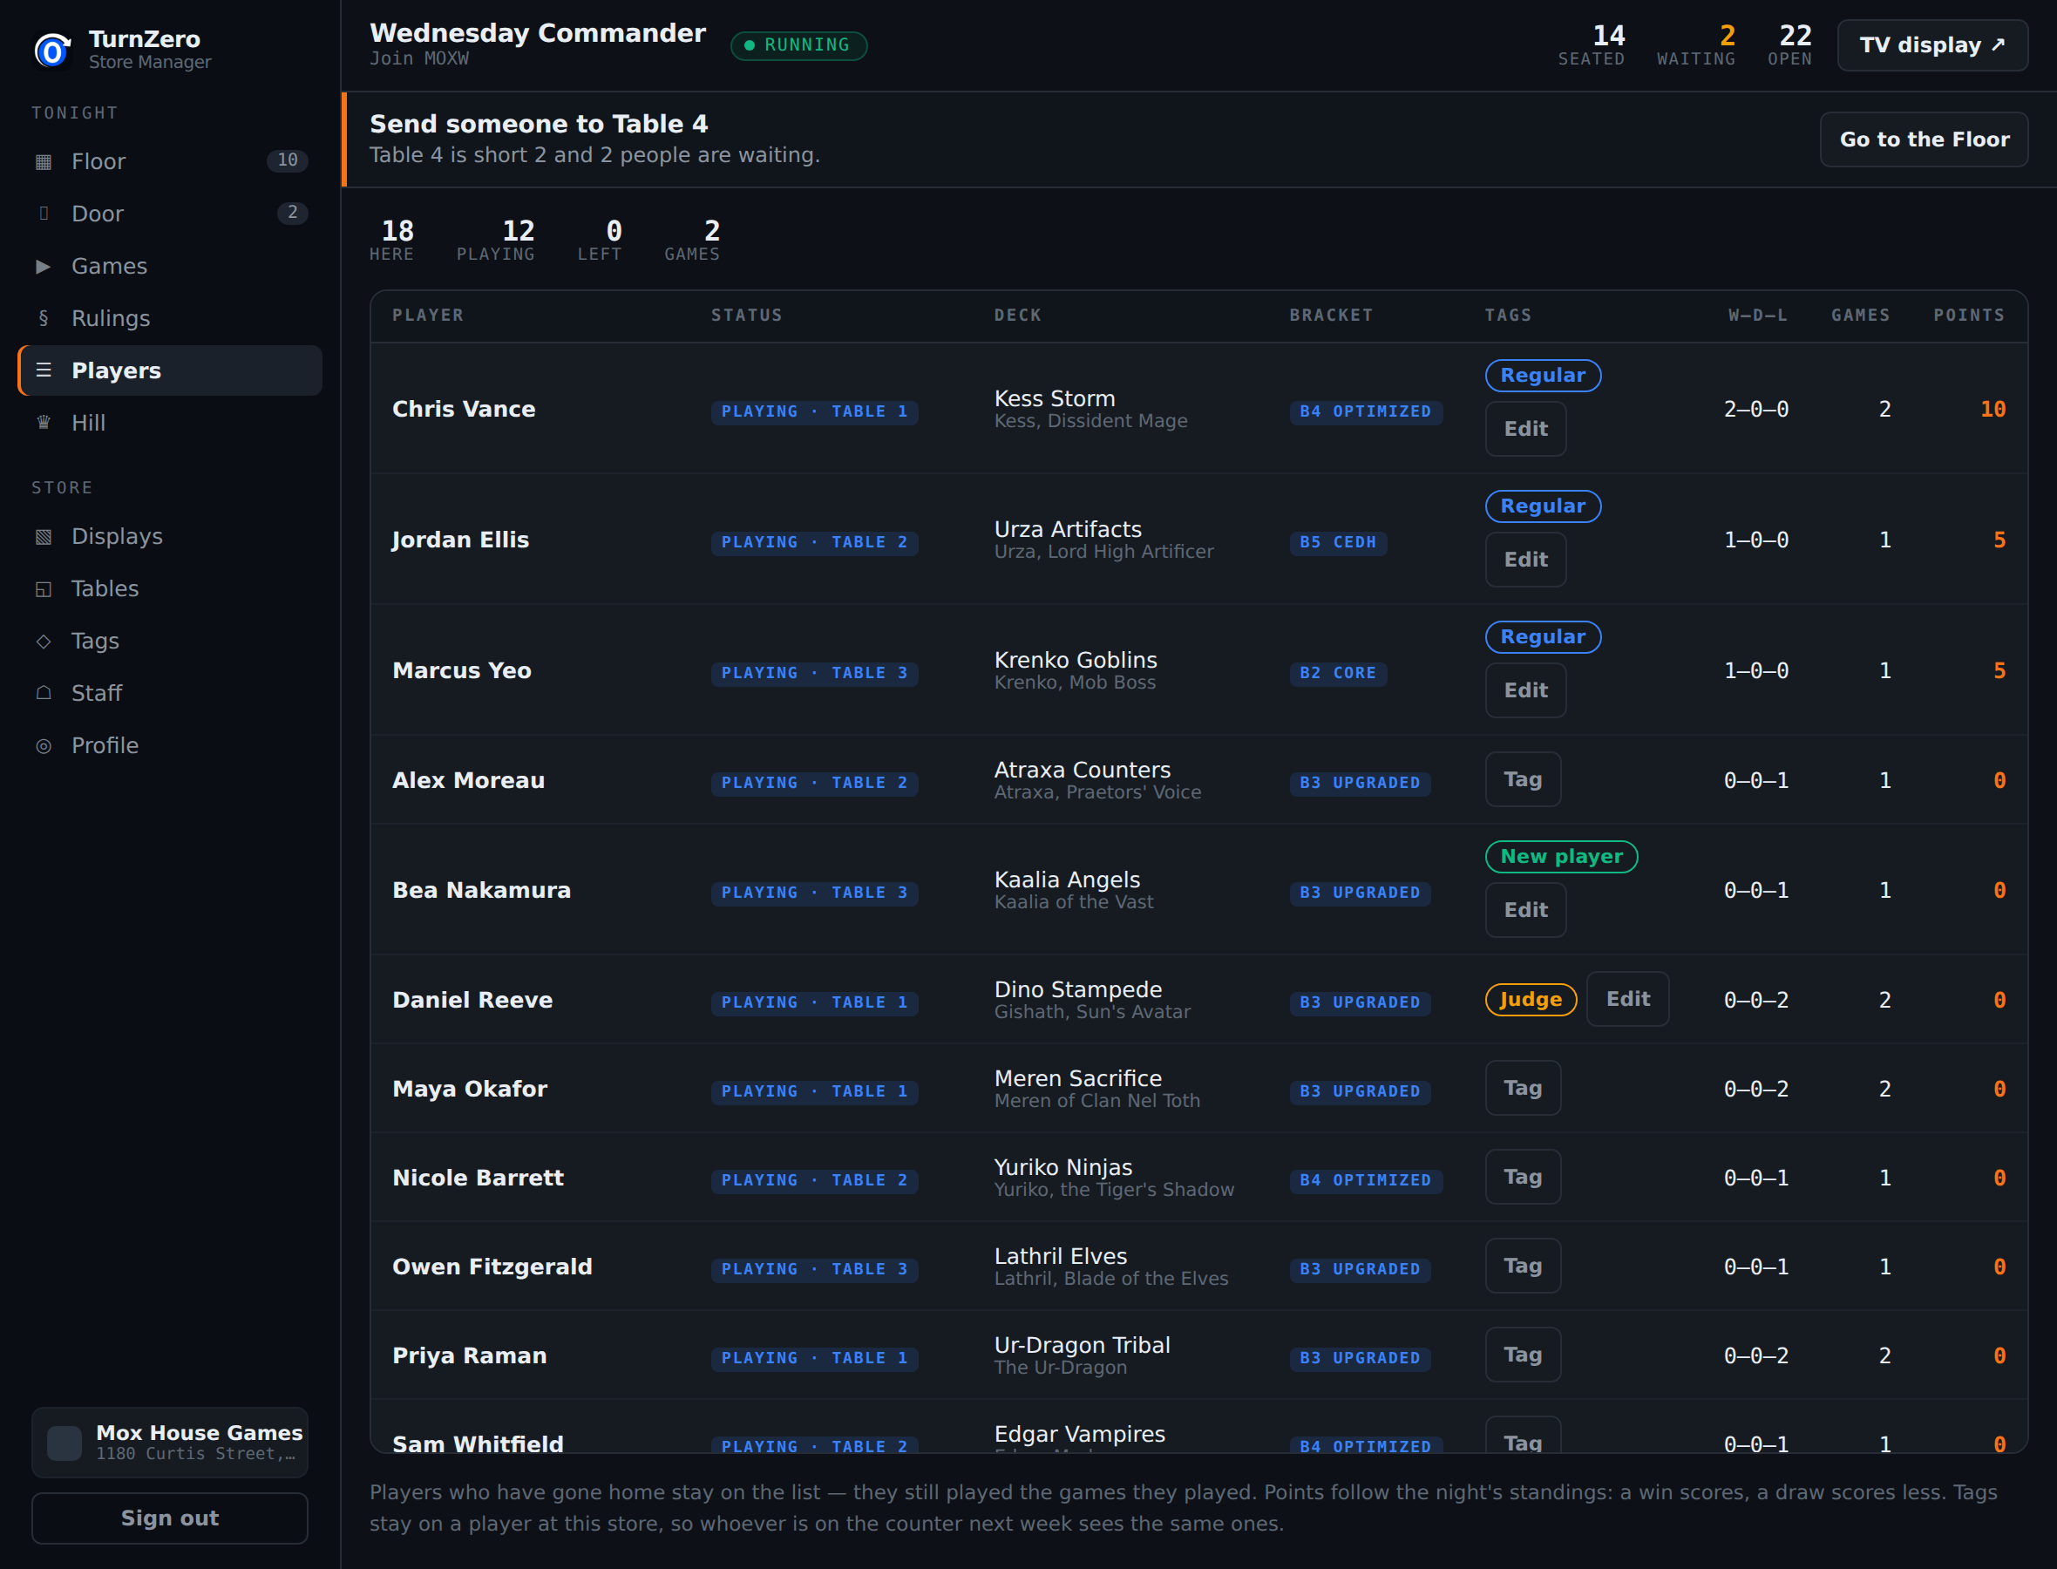
Task: Click the RUNNING status badge
Action: pyautogui.click(x=798, y=44)
